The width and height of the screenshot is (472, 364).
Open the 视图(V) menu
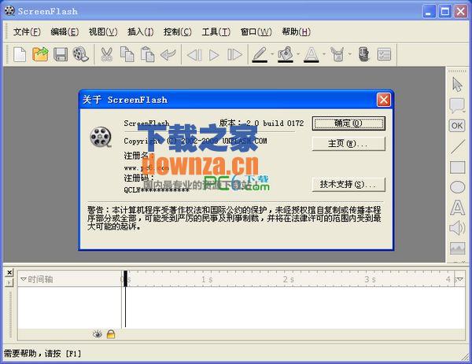[x=103, y=31]
